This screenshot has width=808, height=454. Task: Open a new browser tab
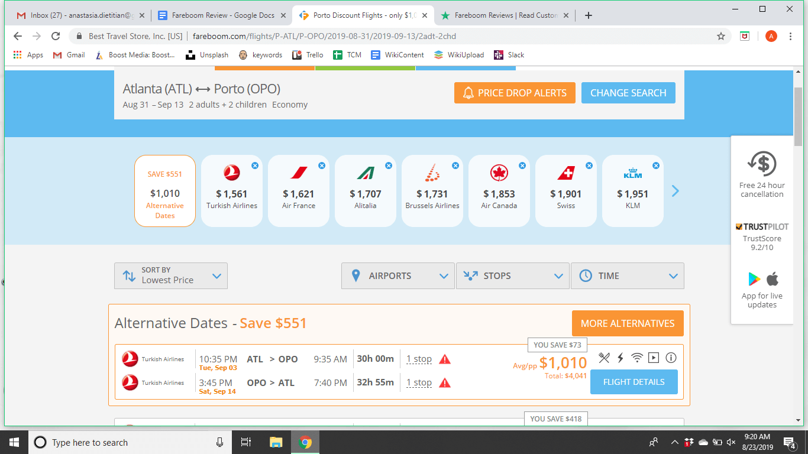588,15
